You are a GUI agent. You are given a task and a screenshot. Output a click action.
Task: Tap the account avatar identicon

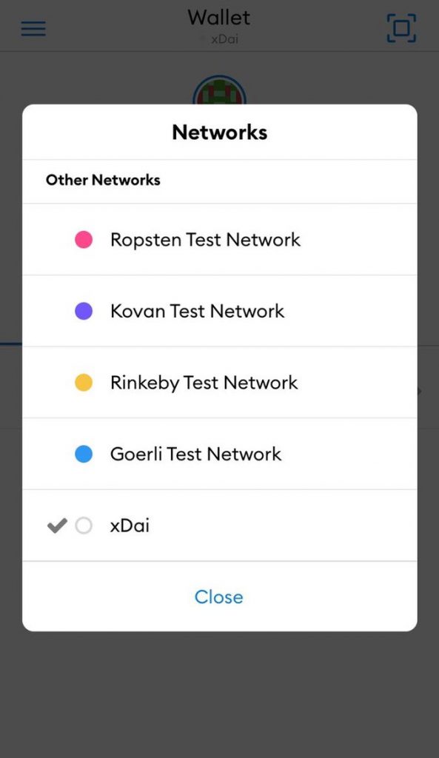(x=219, y=90)
